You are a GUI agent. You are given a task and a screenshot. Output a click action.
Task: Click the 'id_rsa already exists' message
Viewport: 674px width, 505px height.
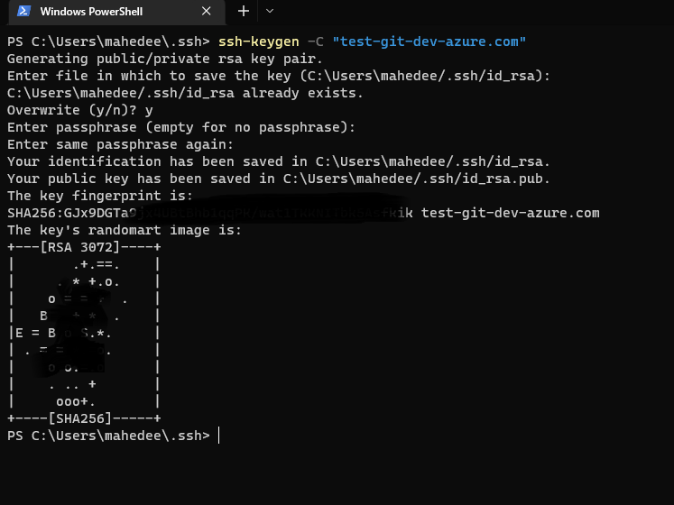coord(185,93)
